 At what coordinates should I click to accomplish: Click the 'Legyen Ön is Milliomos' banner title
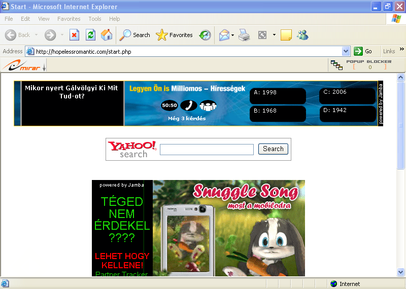[187, 89]
